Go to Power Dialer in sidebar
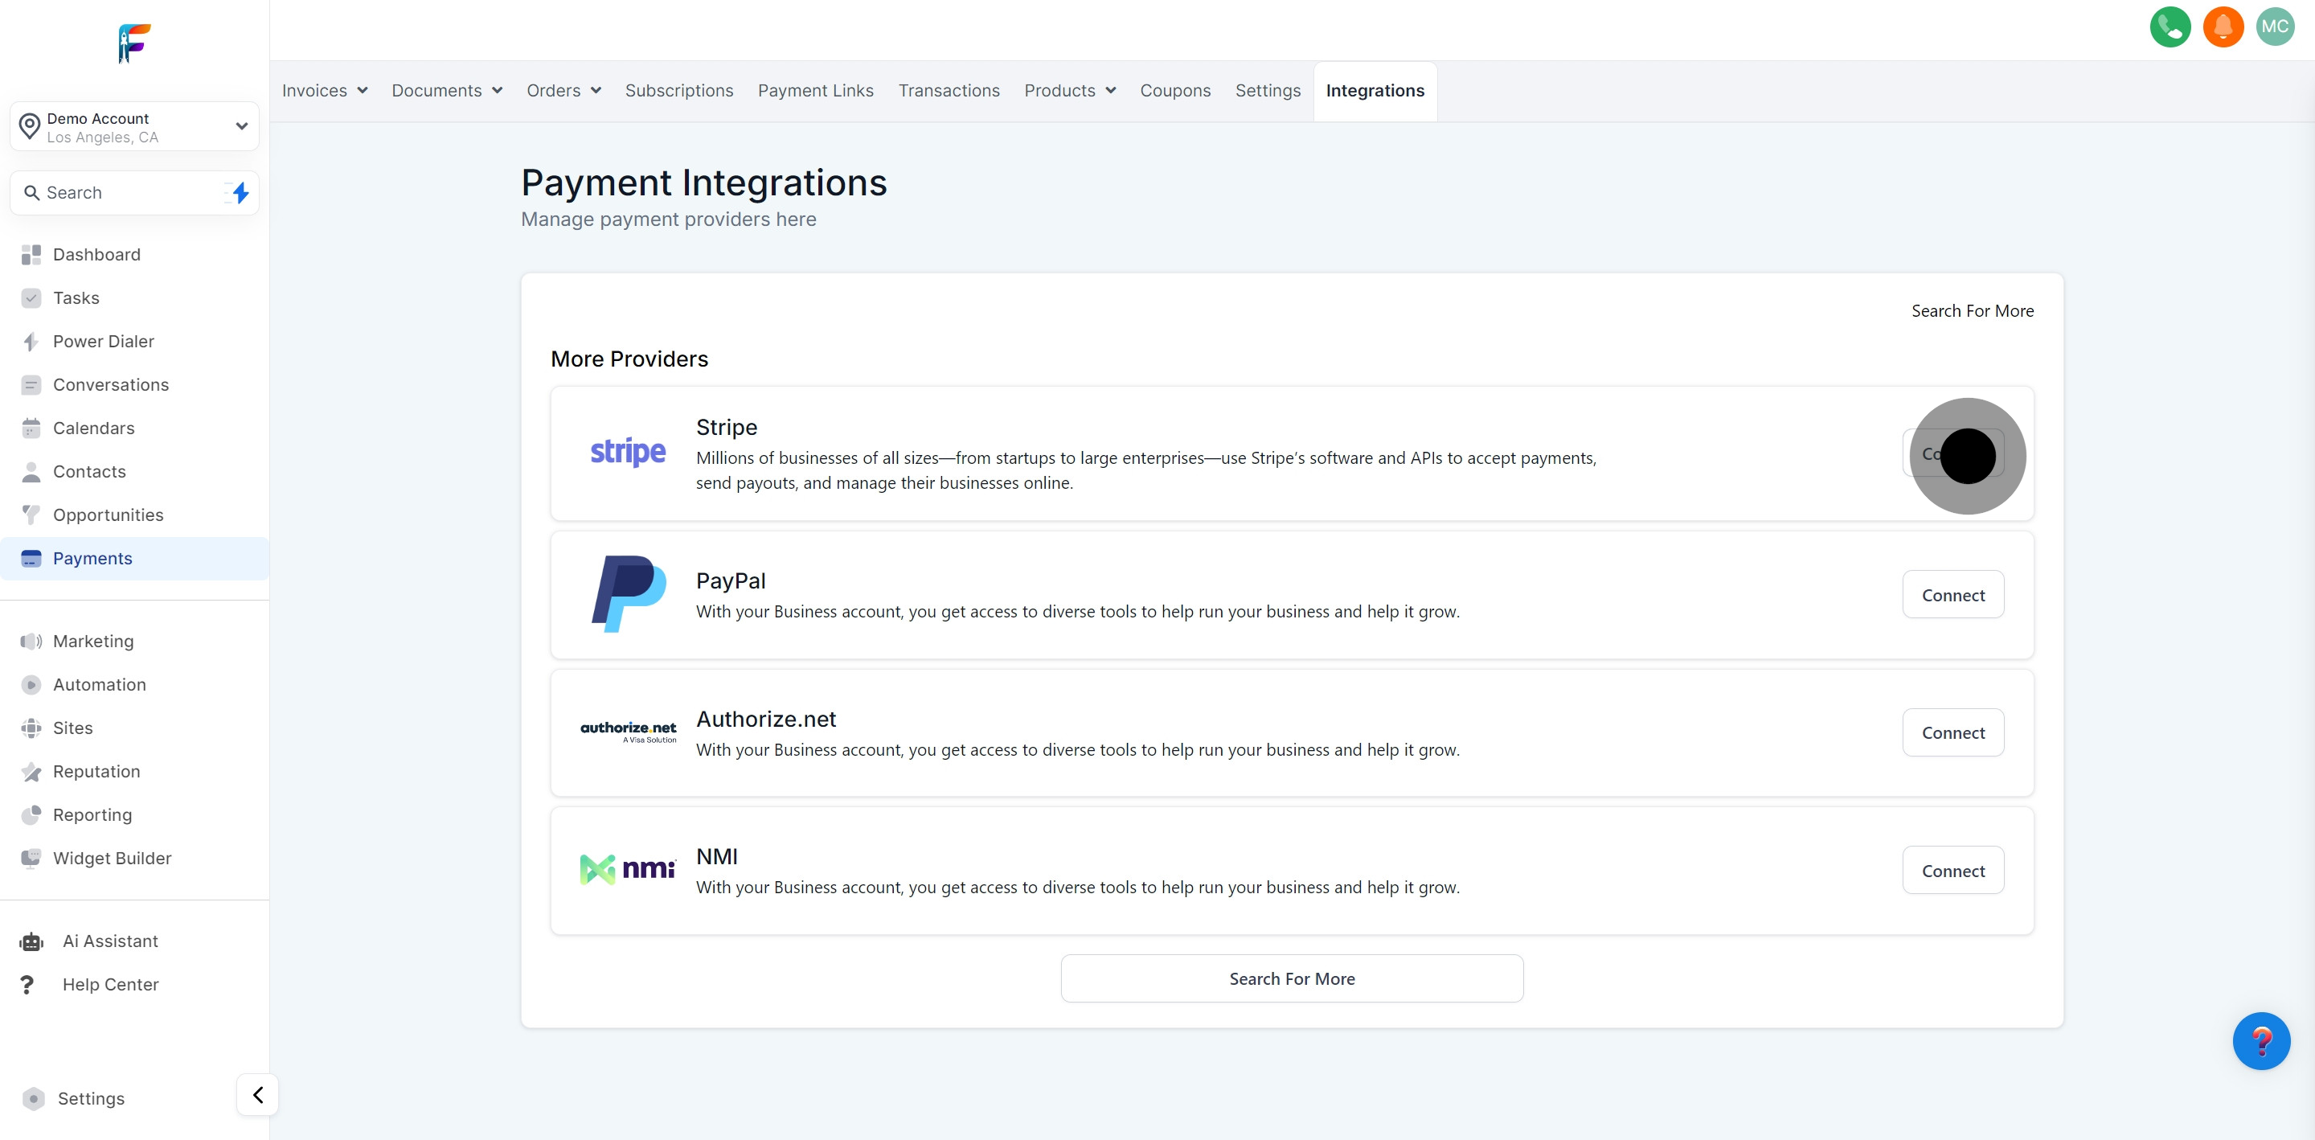This screenshot has width=2315, height=1140. click(x=104, y=342)
